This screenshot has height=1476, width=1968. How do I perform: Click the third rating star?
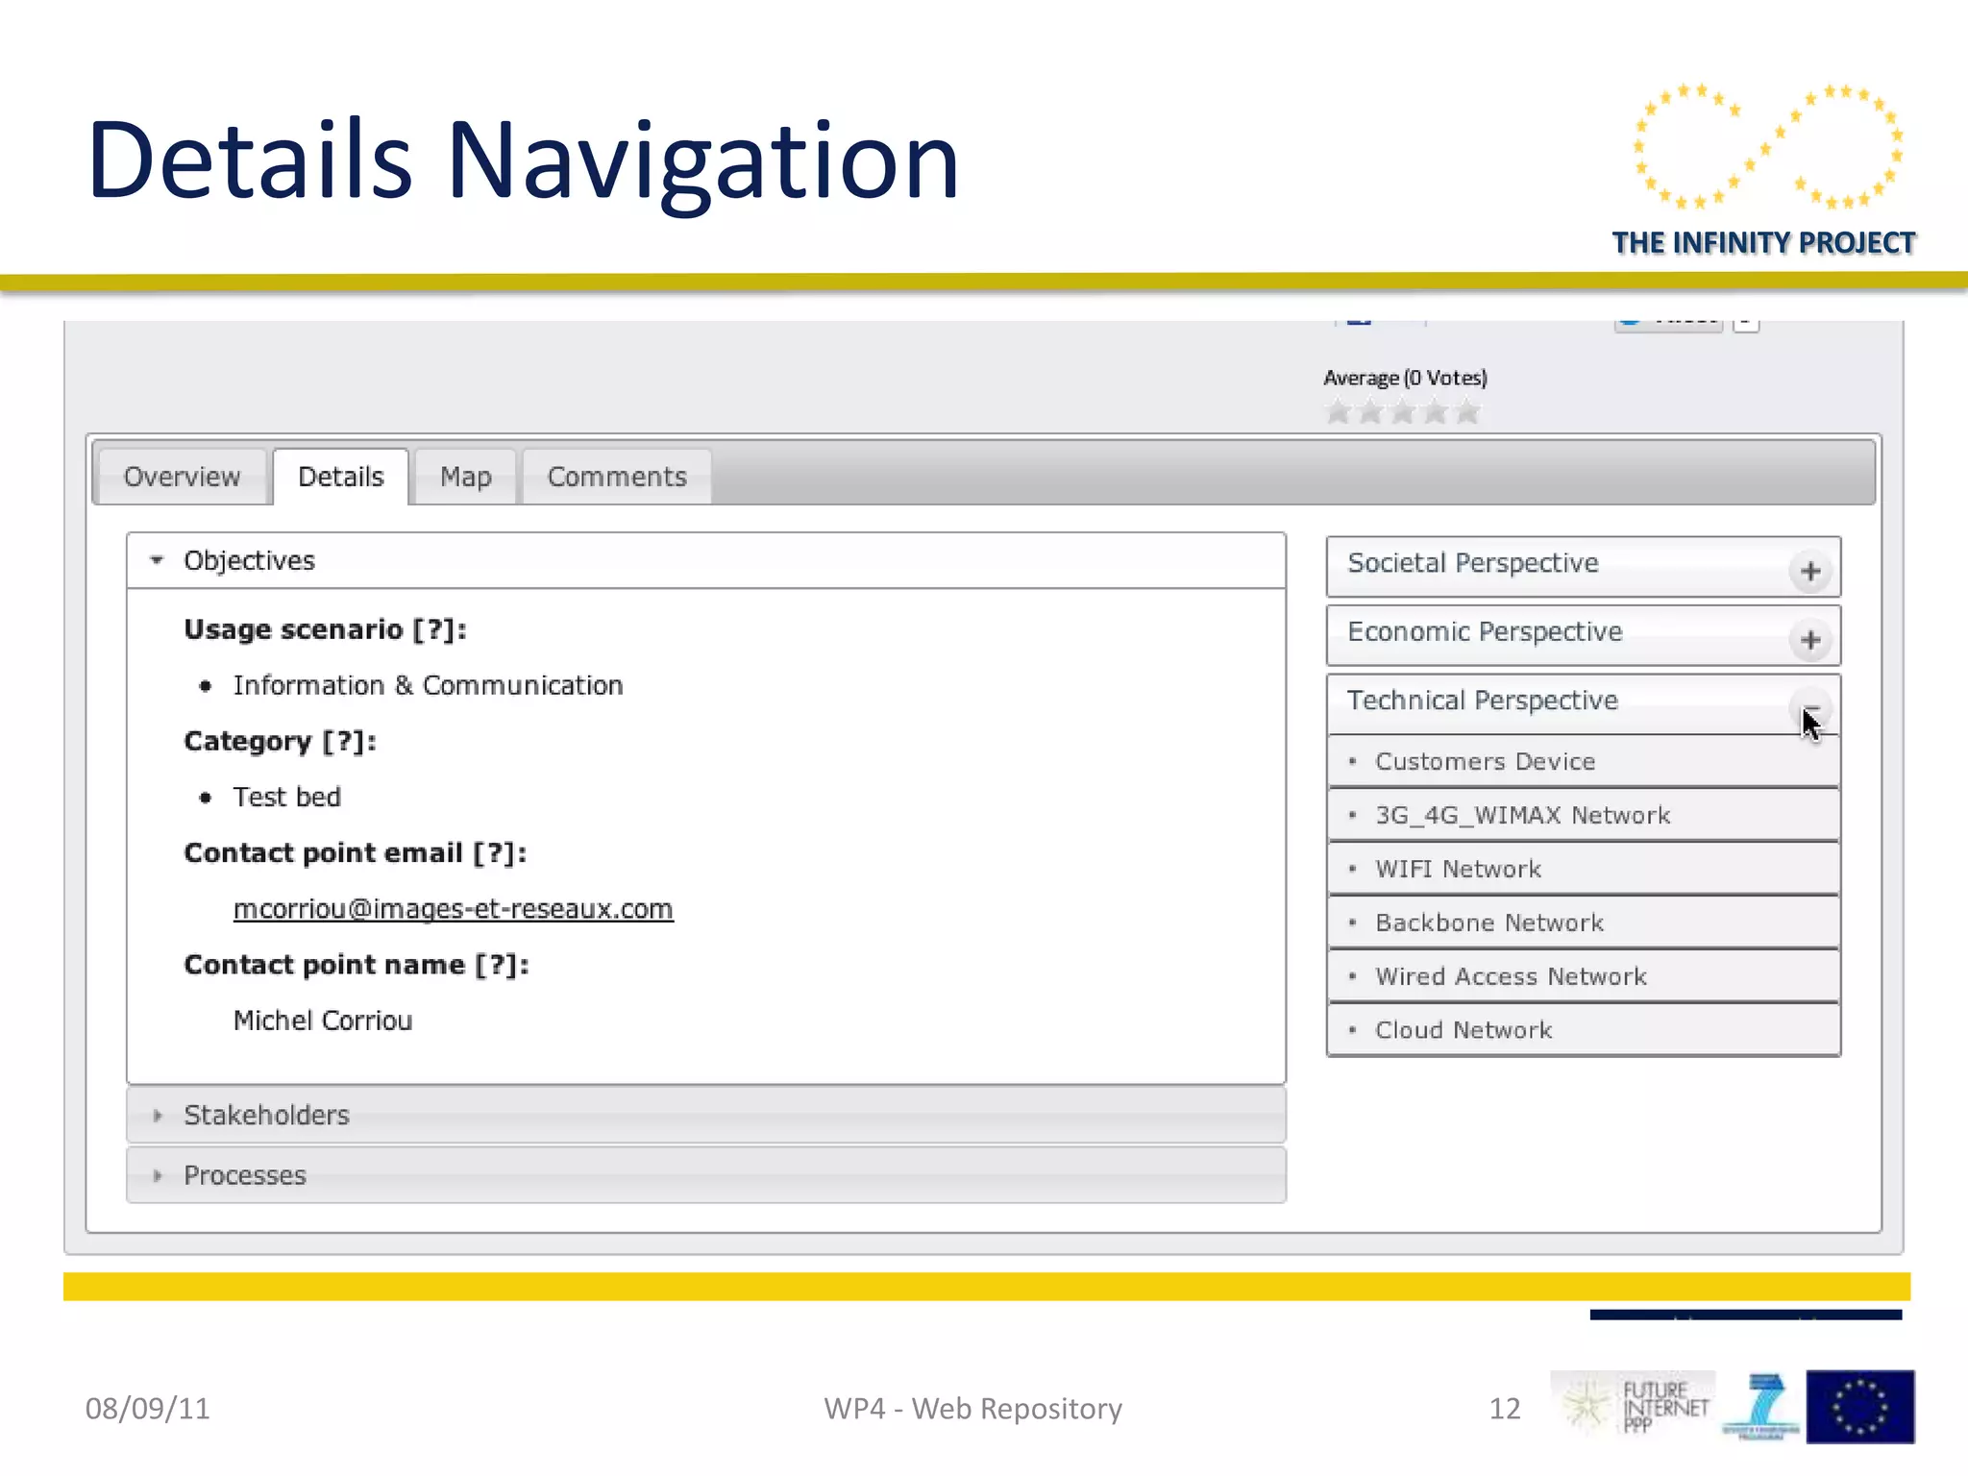point(1403,412)
